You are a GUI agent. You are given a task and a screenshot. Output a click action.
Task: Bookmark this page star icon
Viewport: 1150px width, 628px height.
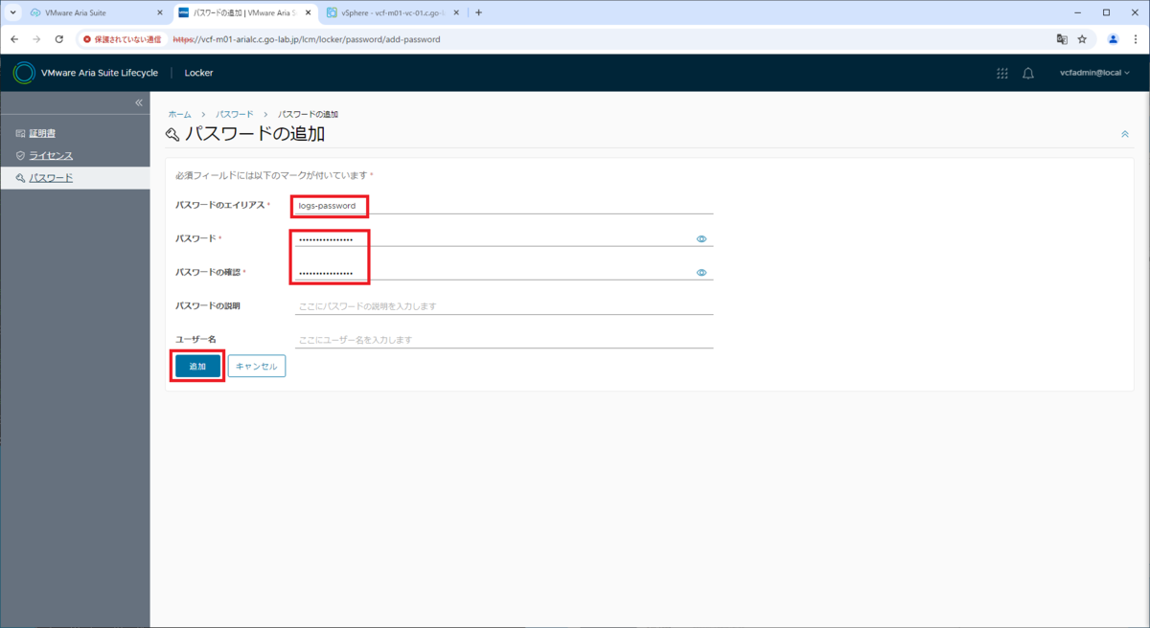[x=1083, y=39]
